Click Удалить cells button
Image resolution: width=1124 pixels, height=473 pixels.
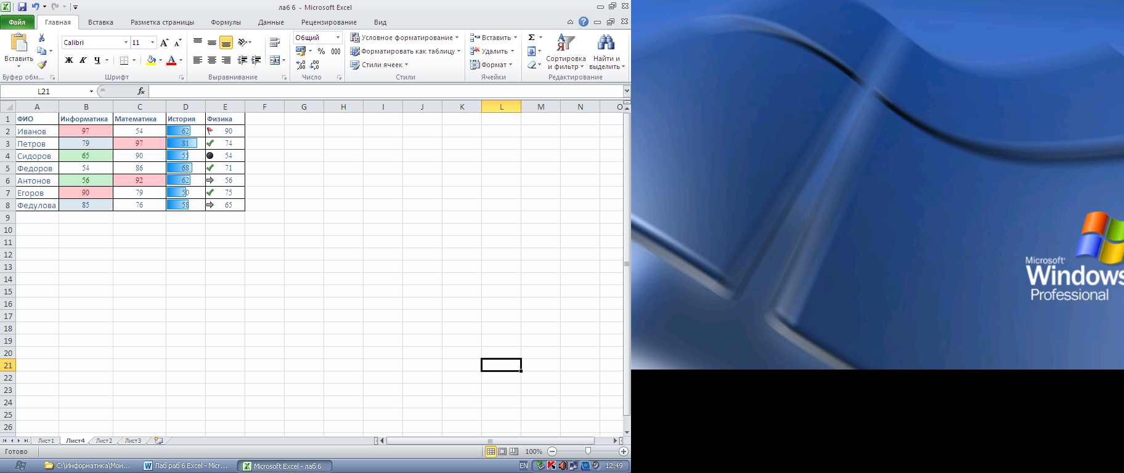coord(492,51)
